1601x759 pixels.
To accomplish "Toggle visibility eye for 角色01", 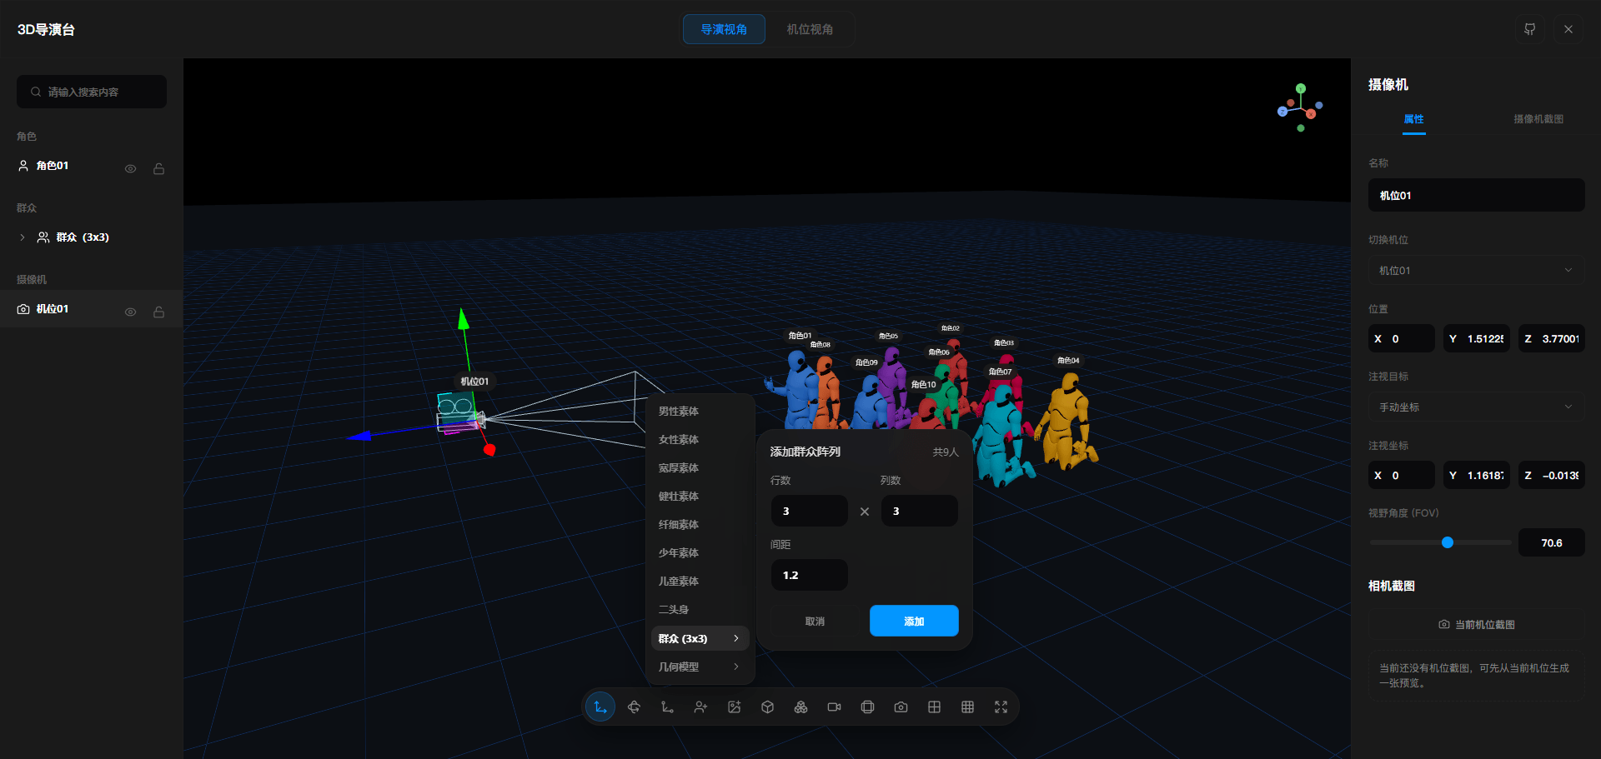I will [131, 168].
